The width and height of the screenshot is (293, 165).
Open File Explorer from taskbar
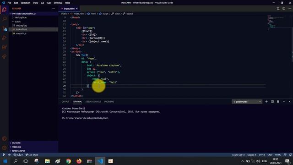[x=47, y=161]
